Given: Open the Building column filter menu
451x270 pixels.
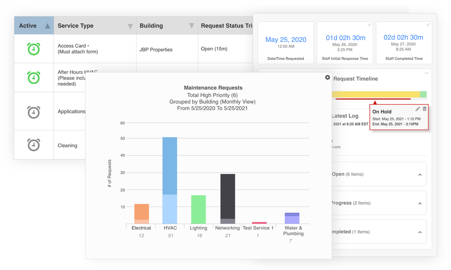Looking at the screenshot, I should pos(192,25).
